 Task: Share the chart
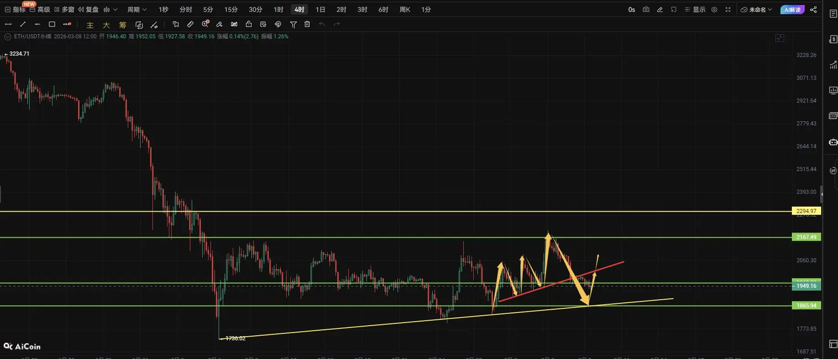pyautogui.click(x=813, y=10)
